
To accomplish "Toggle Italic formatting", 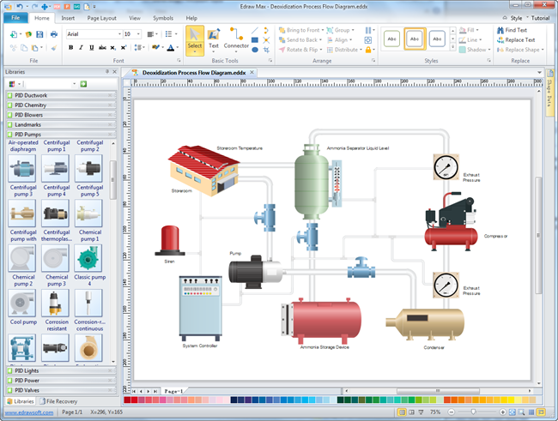I will 81,48.
